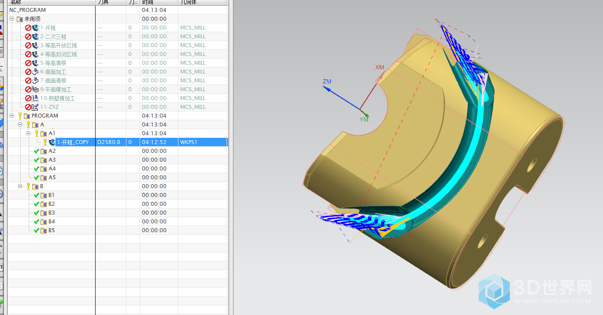Select the B4 program group
Viewport: 603px width, 315px height.
[52, 222]
